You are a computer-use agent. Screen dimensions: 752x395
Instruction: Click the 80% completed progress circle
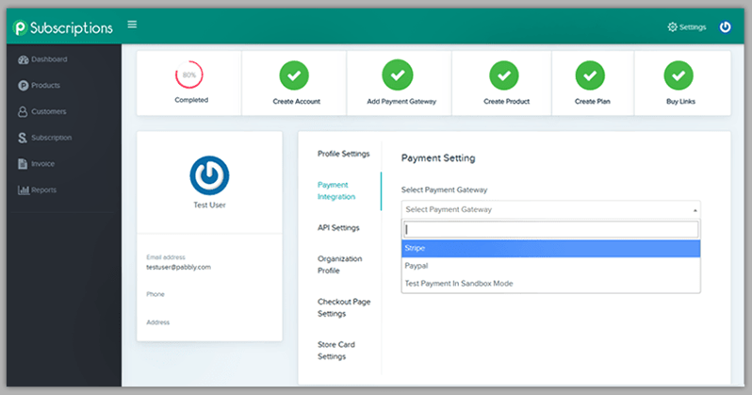[189, 74]
